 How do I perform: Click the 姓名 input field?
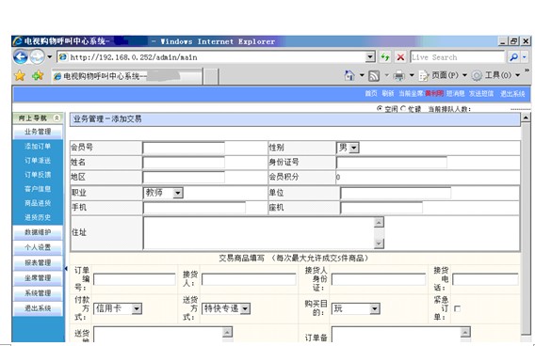(x=184, y=163)
